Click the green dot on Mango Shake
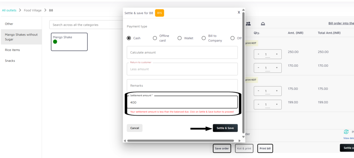This screenshot has width=354, height=158. pos(55,42)
